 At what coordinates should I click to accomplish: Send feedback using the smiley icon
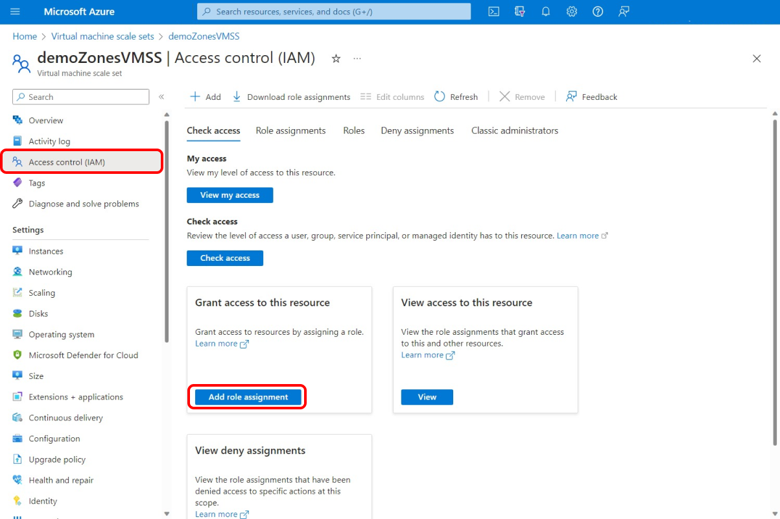(623, 11)
